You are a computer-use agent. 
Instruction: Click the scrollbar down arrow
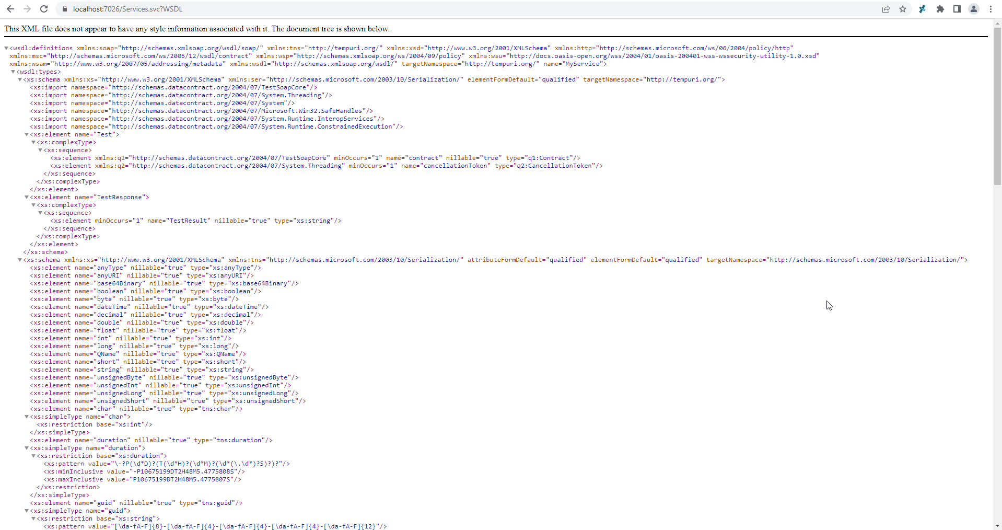(997, 526)
